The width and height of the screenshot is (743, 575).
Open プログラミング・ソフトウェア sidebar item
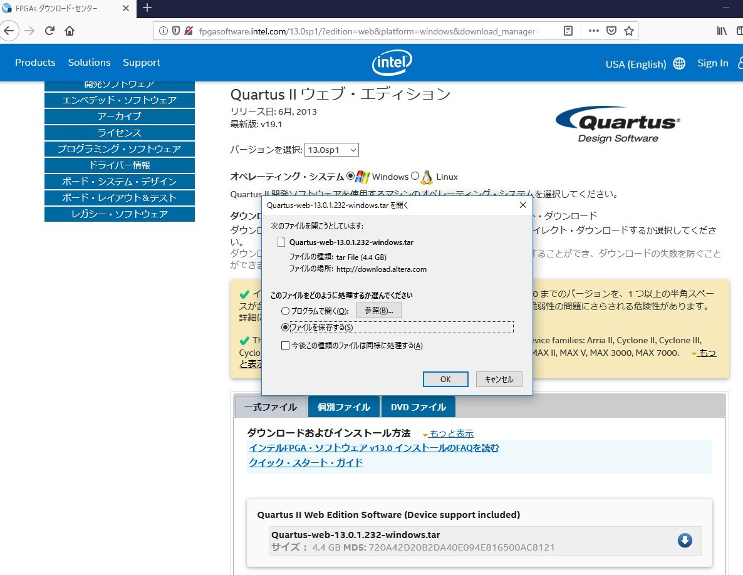[x=120, y=148]
